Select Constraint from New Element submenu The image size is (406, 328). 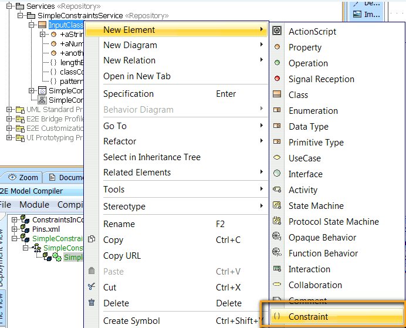pyautogui.click(x=308, y=317)
